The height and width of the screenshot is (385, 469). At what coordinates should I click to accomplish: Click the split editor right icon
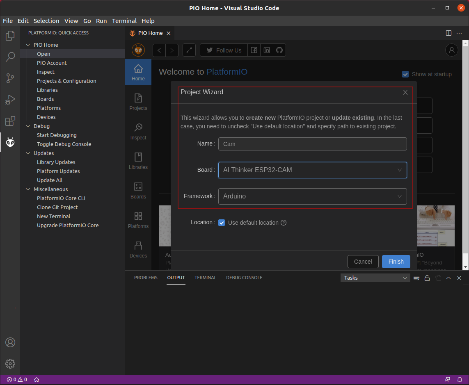click(448, 33)
